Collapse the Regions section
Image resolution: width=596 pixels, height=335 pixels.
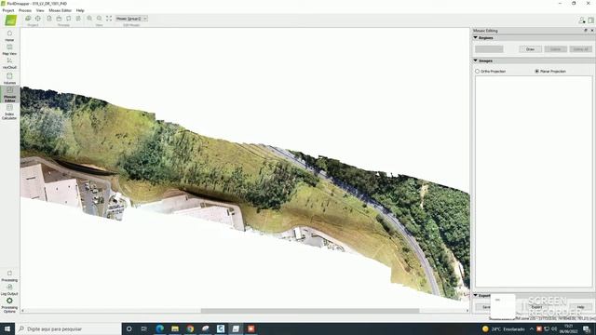coord(476,38)
